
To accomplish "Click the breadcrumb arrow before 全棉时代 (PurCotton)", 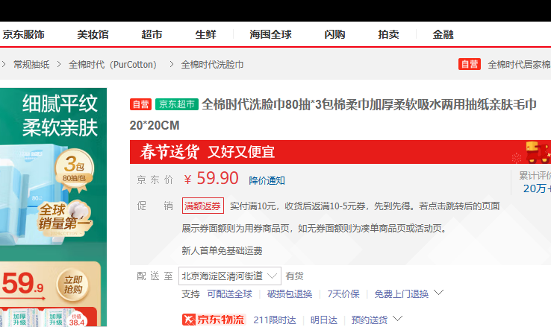I will pyautogui.click(x=59, y=65).
